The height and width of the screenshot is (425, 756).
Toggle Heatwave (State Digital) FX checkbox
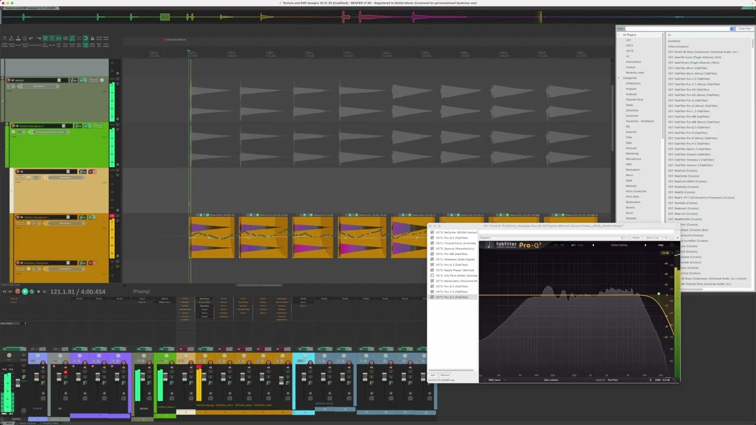pyautogui.click(x=432, y=259)
